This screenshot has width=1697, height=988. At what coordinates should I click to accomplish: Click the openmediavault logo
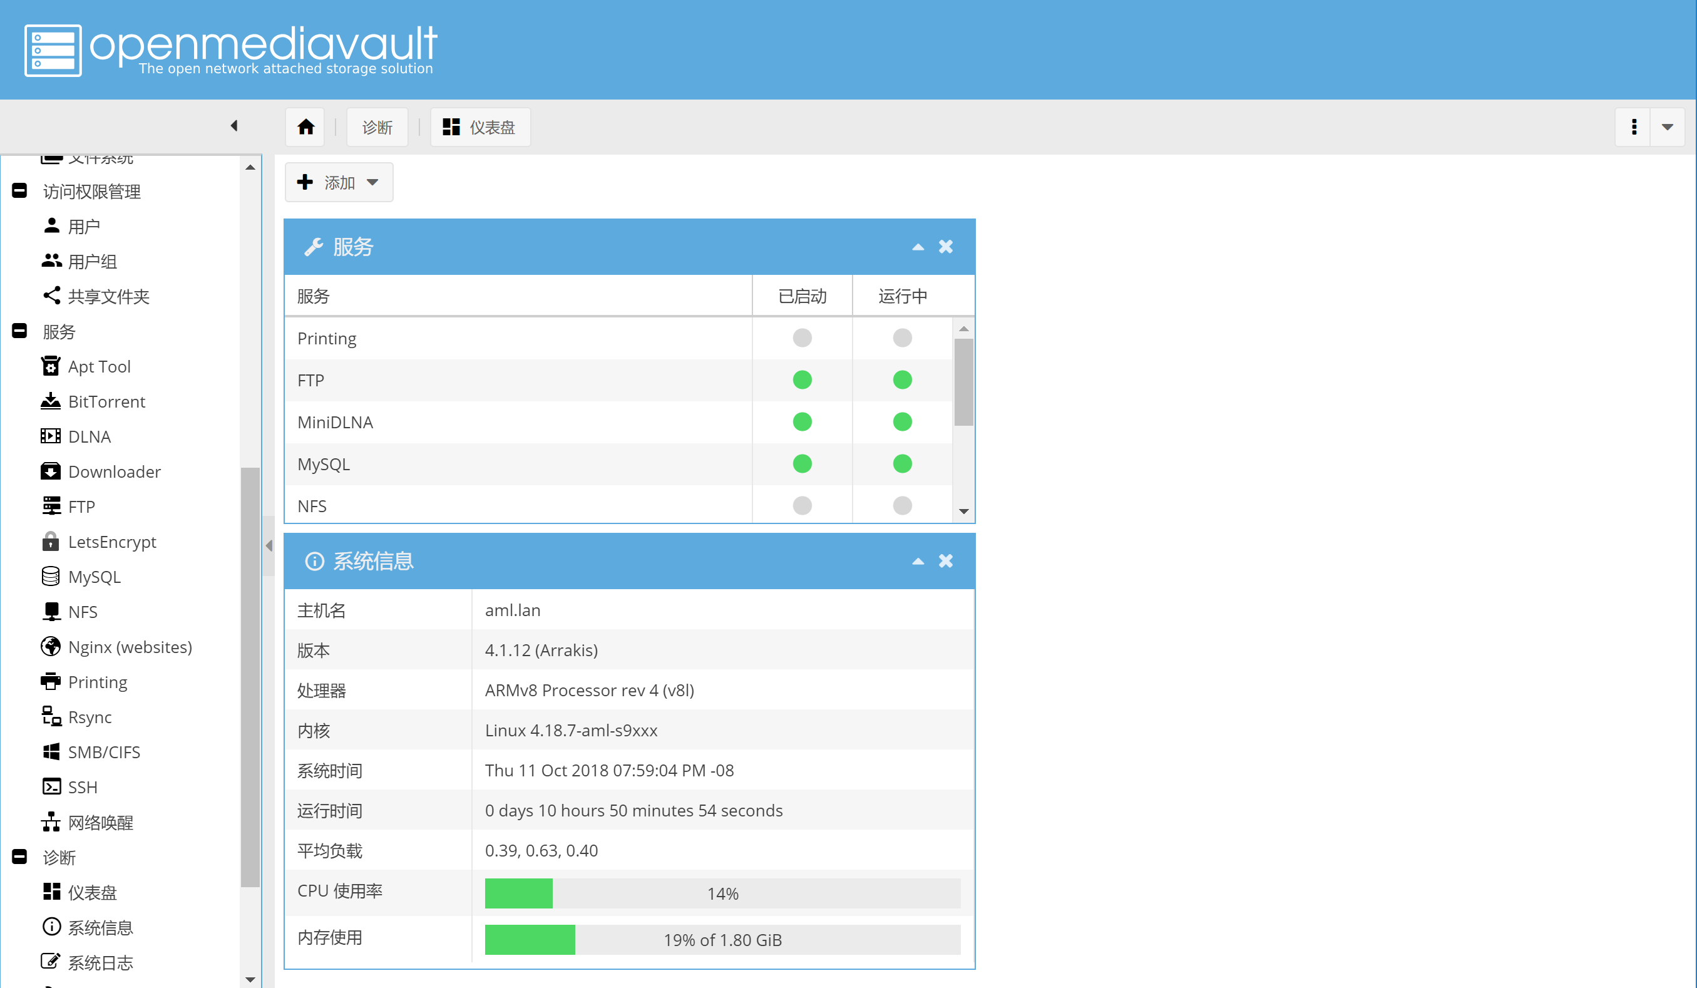pos(231,51)
